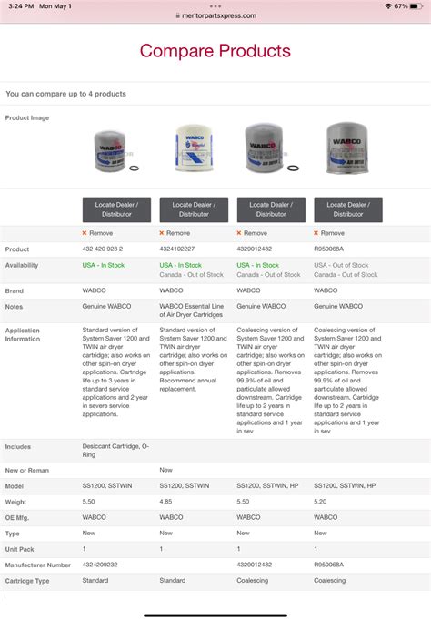
Task: Tap the home indicator bar at bottom
Action: coord(215,616)
